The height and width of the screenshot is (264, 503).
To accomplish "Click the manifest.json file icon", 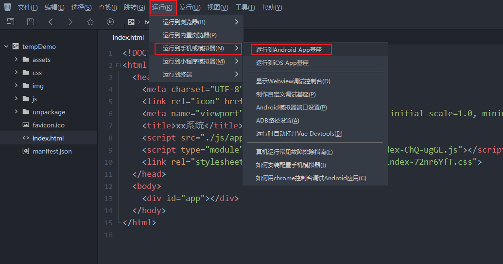I will pyautogui.click(x=26, y=151).
